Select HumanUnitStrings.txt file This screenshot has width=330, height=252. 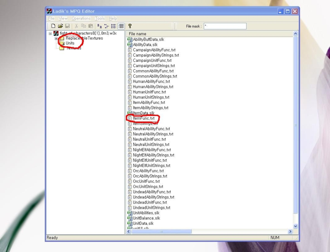151,97
